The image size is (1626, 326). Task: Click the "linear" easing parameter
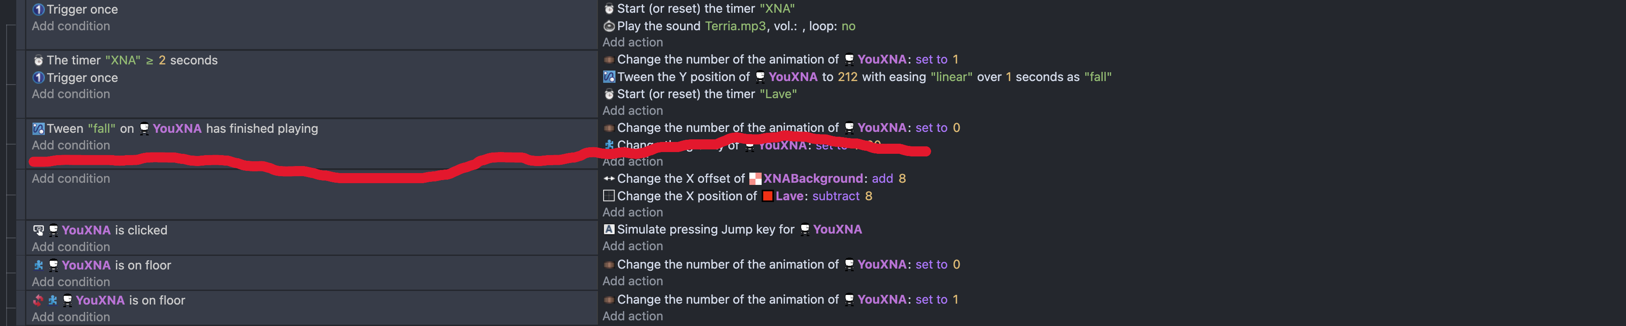pyautogui.click(x=950, y=77)
